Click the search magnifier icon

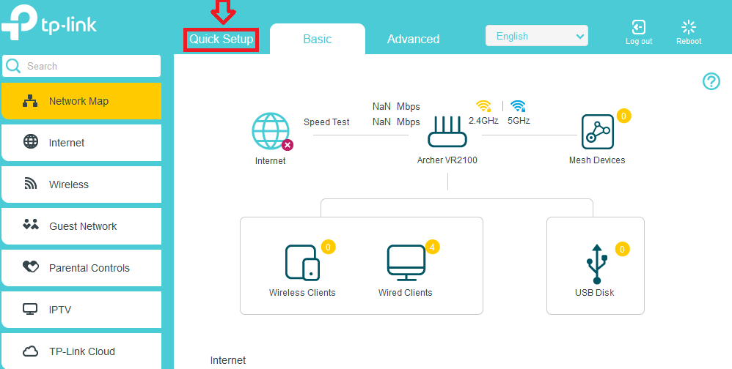tap(13, 66)
